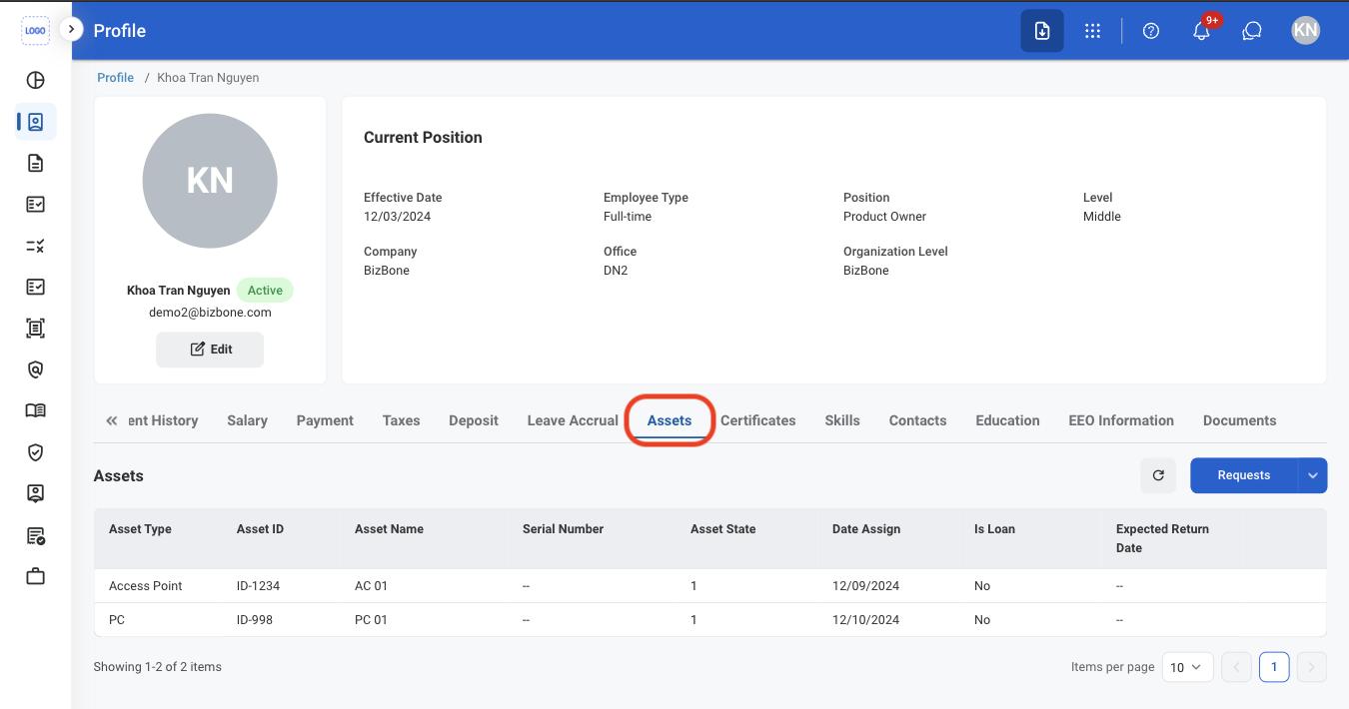Image resolution: width=1349 pixels, height=709 pixels.
Task: Switch to the Salary tab
Action: [247, 420]
